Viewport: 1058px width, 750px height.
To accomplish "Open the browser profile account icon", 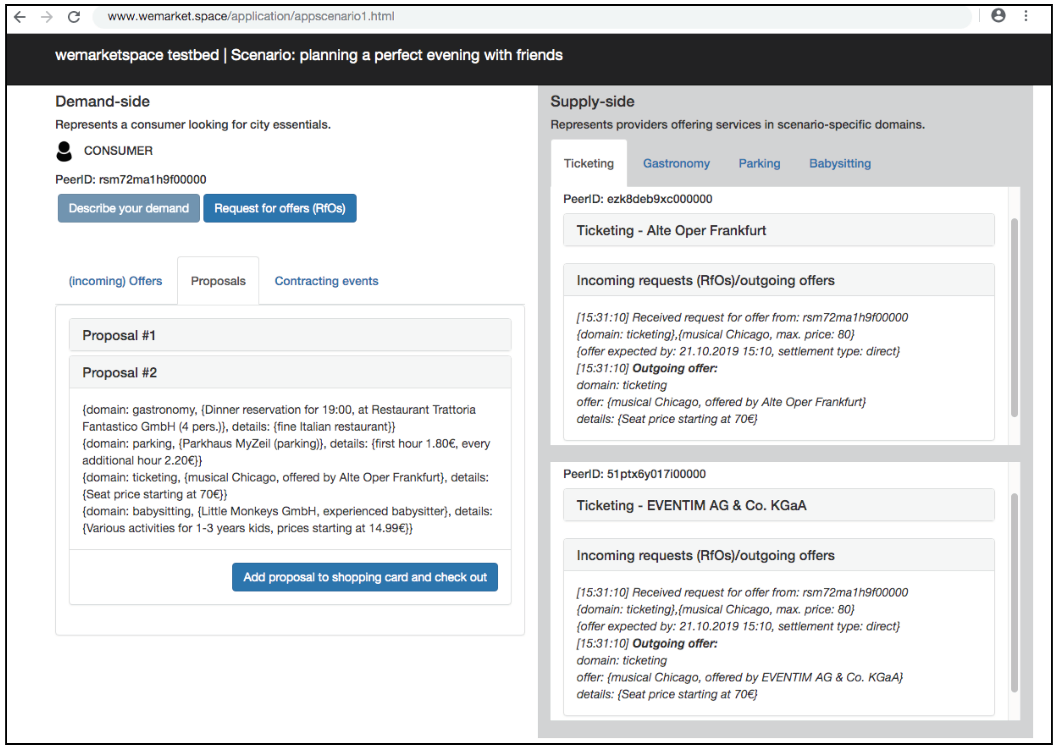I will click(998, 16).
